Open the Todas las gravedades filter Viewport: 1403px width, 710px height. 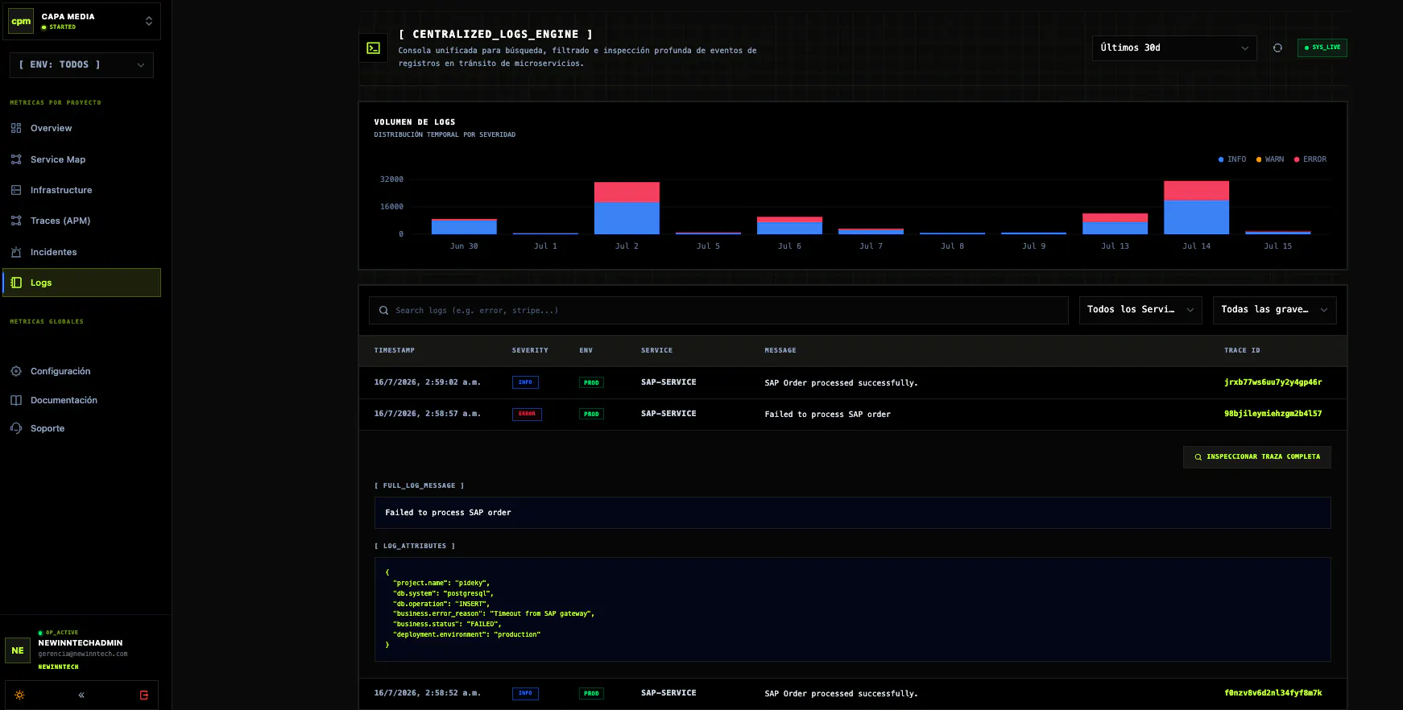(x=1274, y=310)
